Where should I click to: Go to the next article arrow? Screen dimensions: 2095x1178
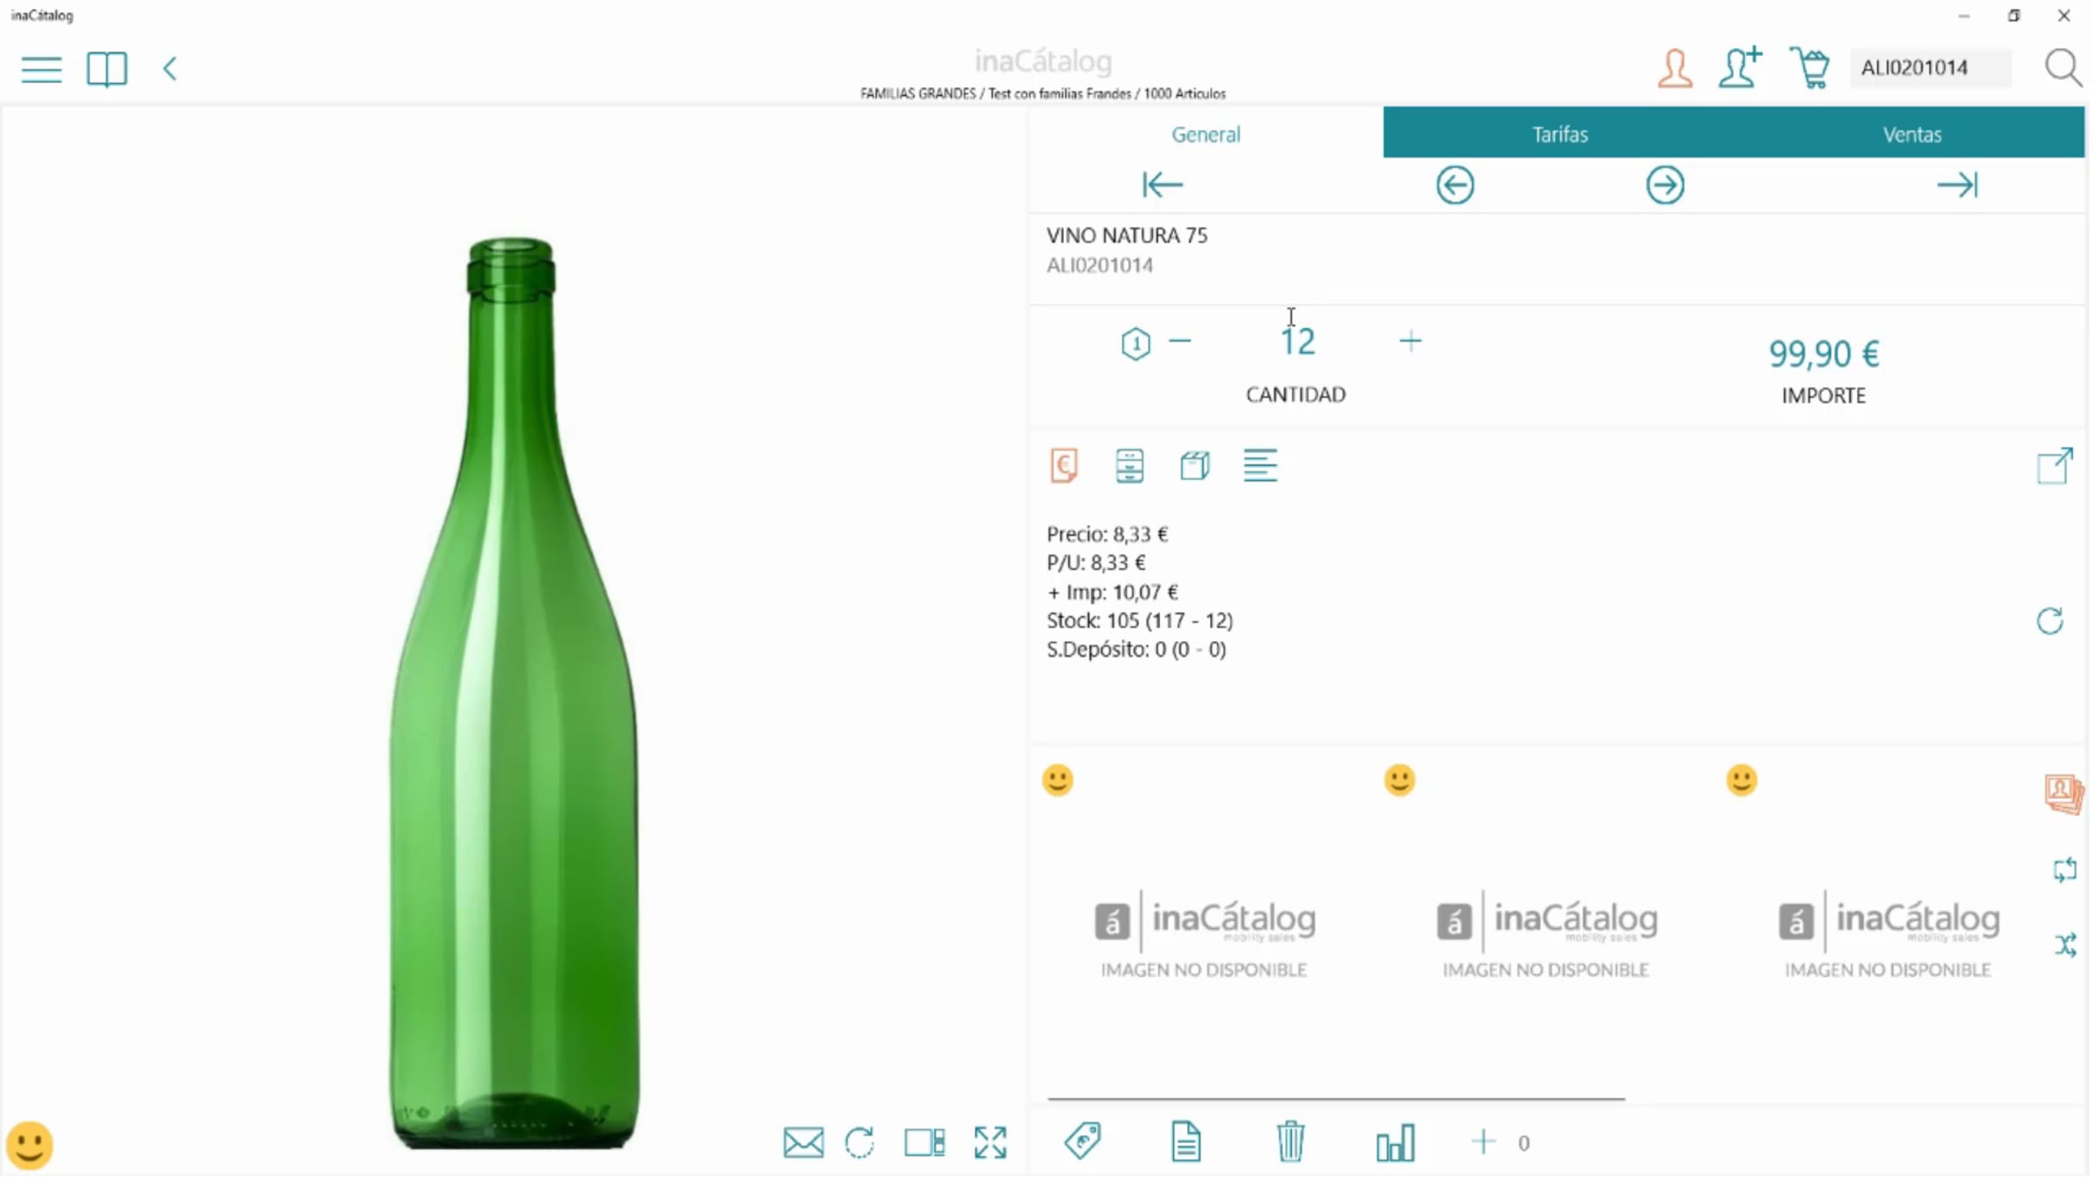point(1666,185)
